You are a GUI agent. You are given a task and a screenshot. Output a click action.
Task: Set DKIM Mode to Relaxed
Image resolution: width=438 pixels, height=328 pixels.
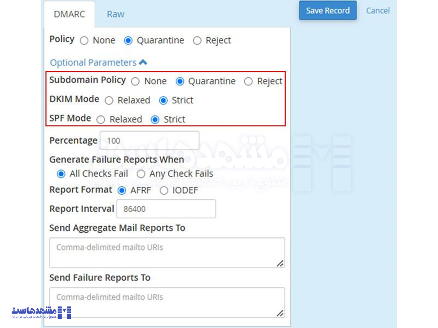tap(109, 101)
